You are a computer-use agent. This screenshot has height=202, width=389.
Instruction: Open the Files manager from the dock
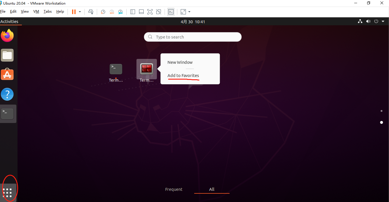click(7, 55)
